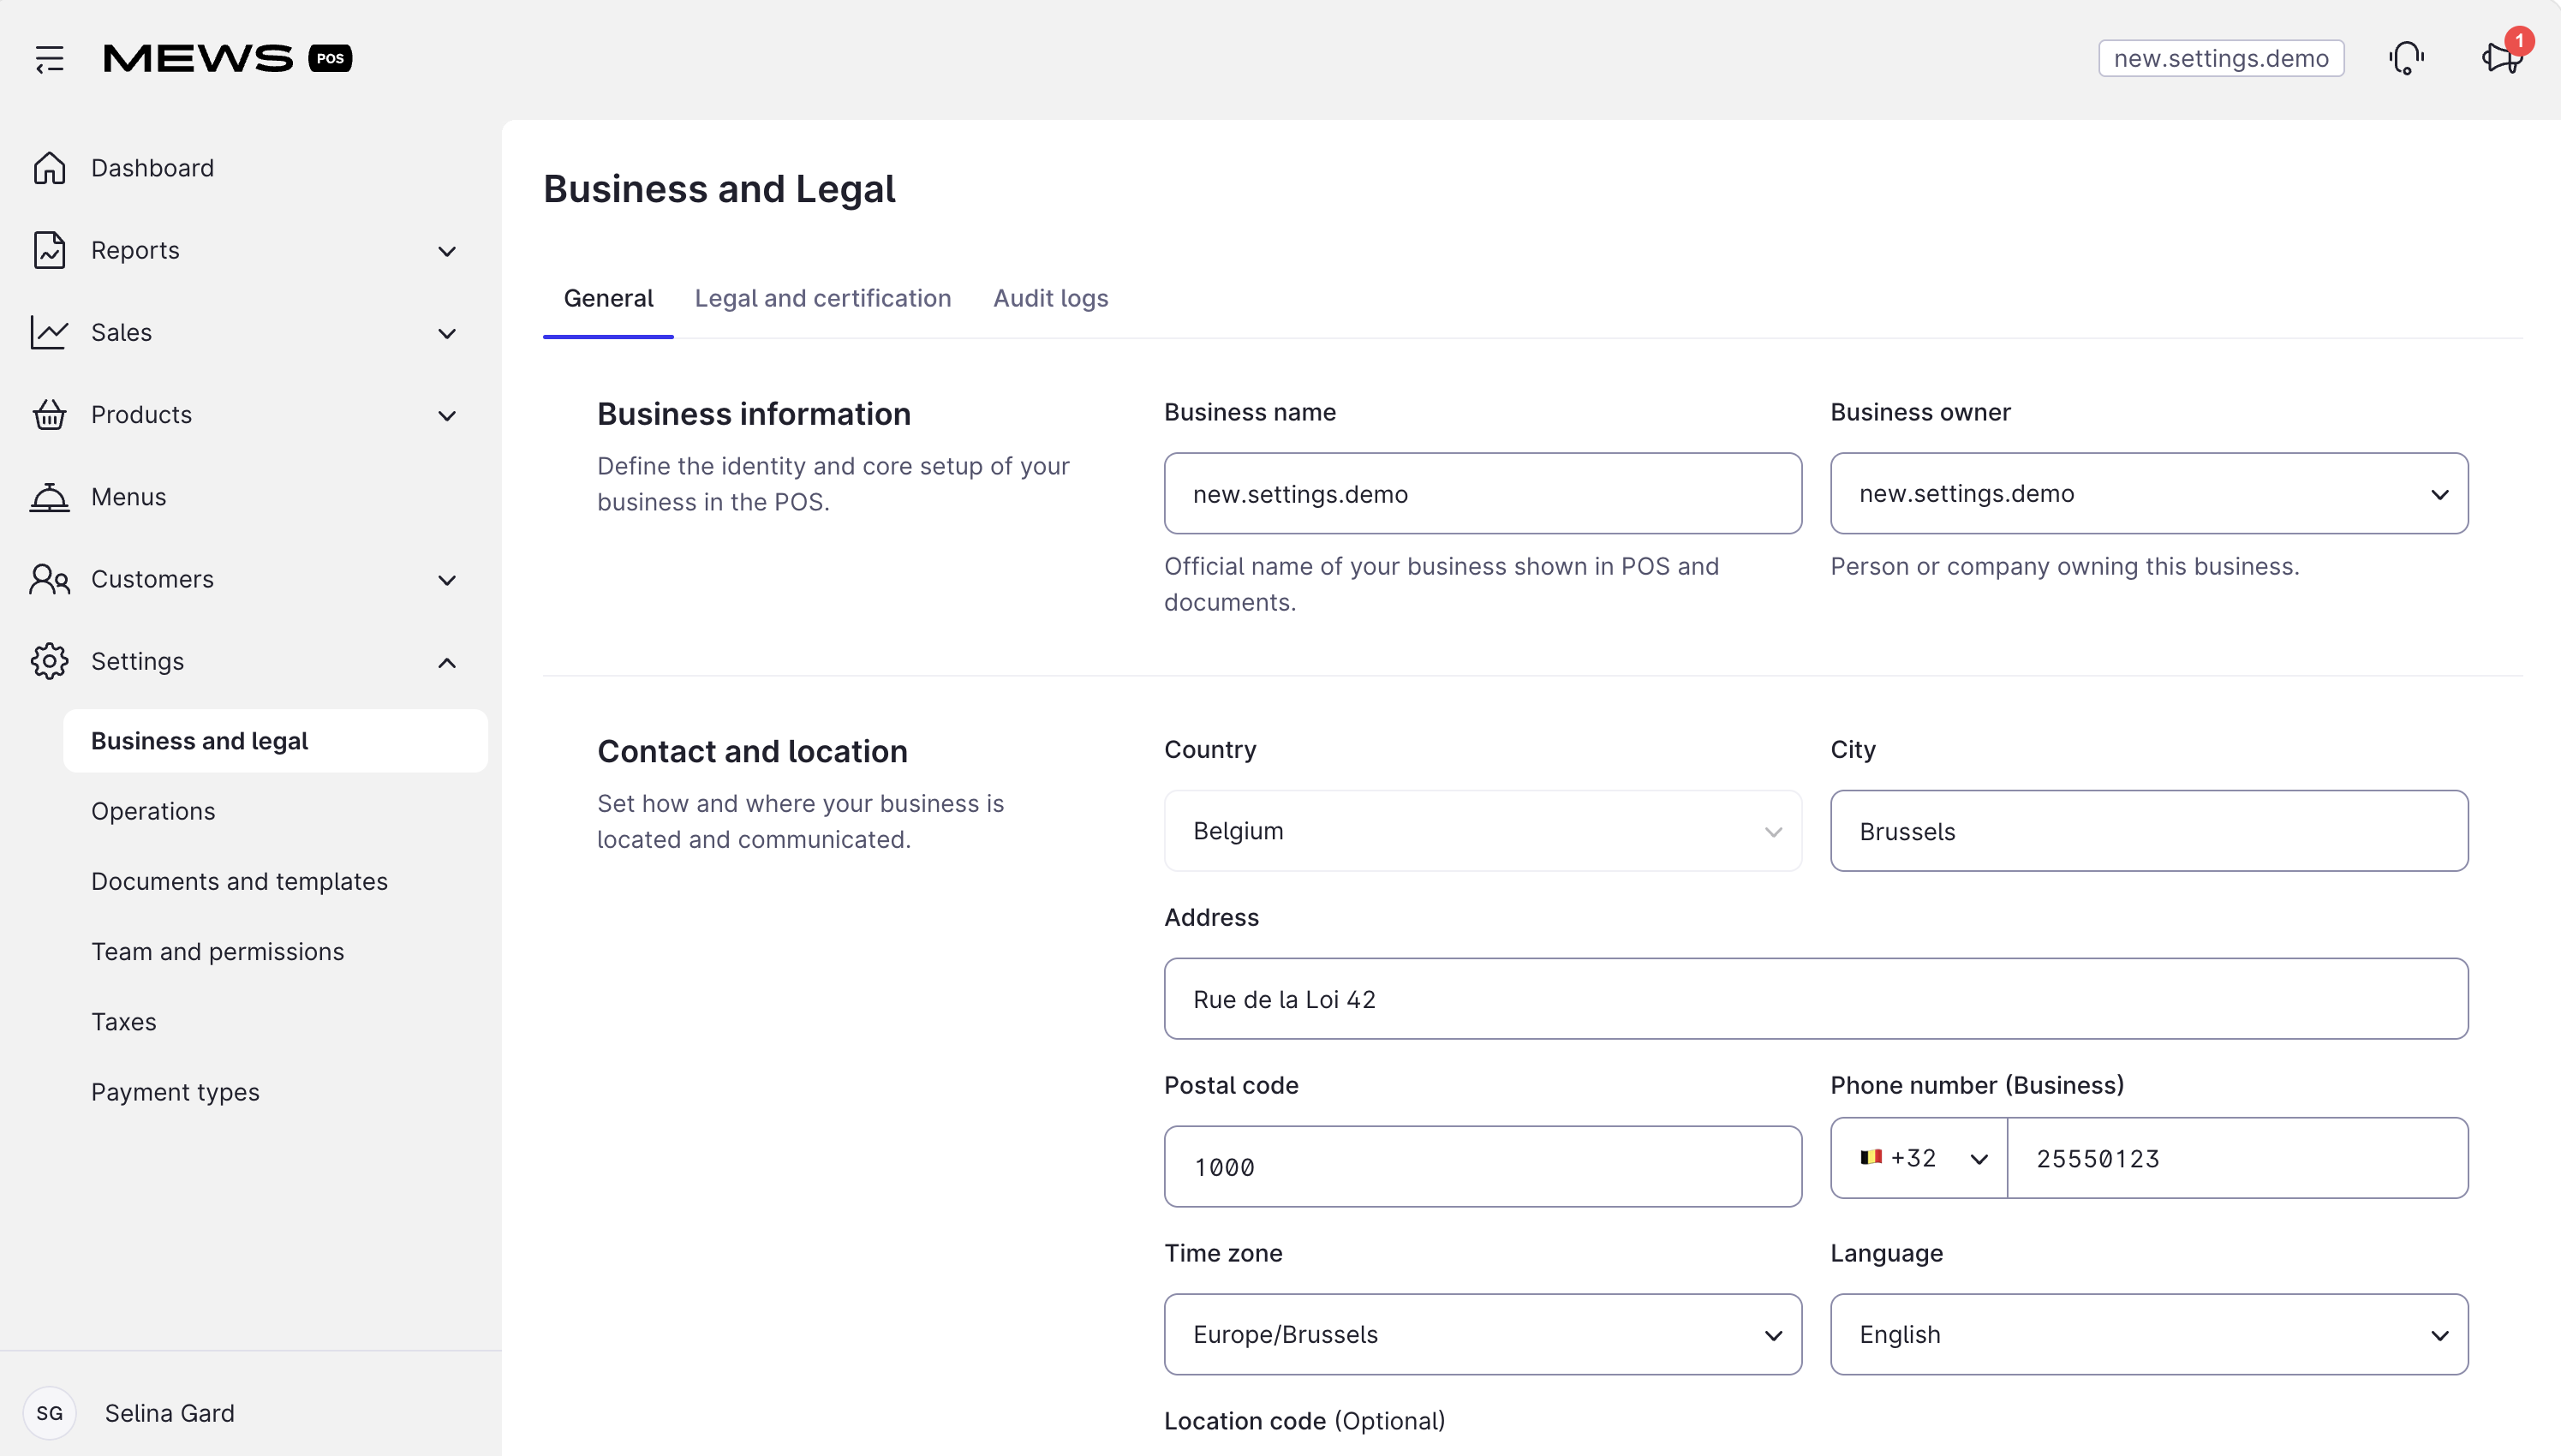Collapse the sidebar with the hamburger icon
This screenshot has width=2561, height=1456.
click(49, 59)
